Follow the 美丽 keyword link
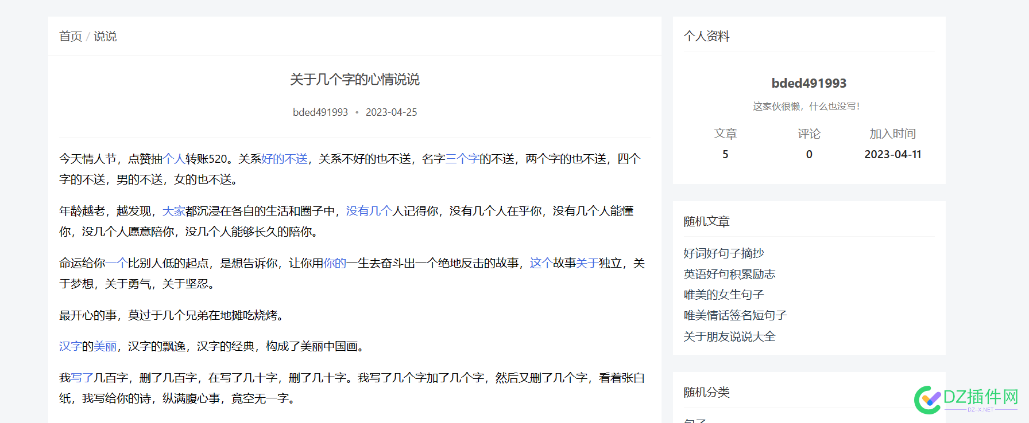 (x=105, y=346)
